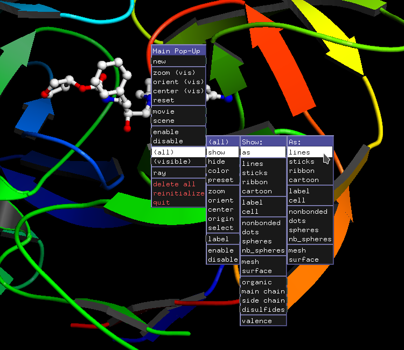Choose 'lines' in Show submenu

(263, 164)
